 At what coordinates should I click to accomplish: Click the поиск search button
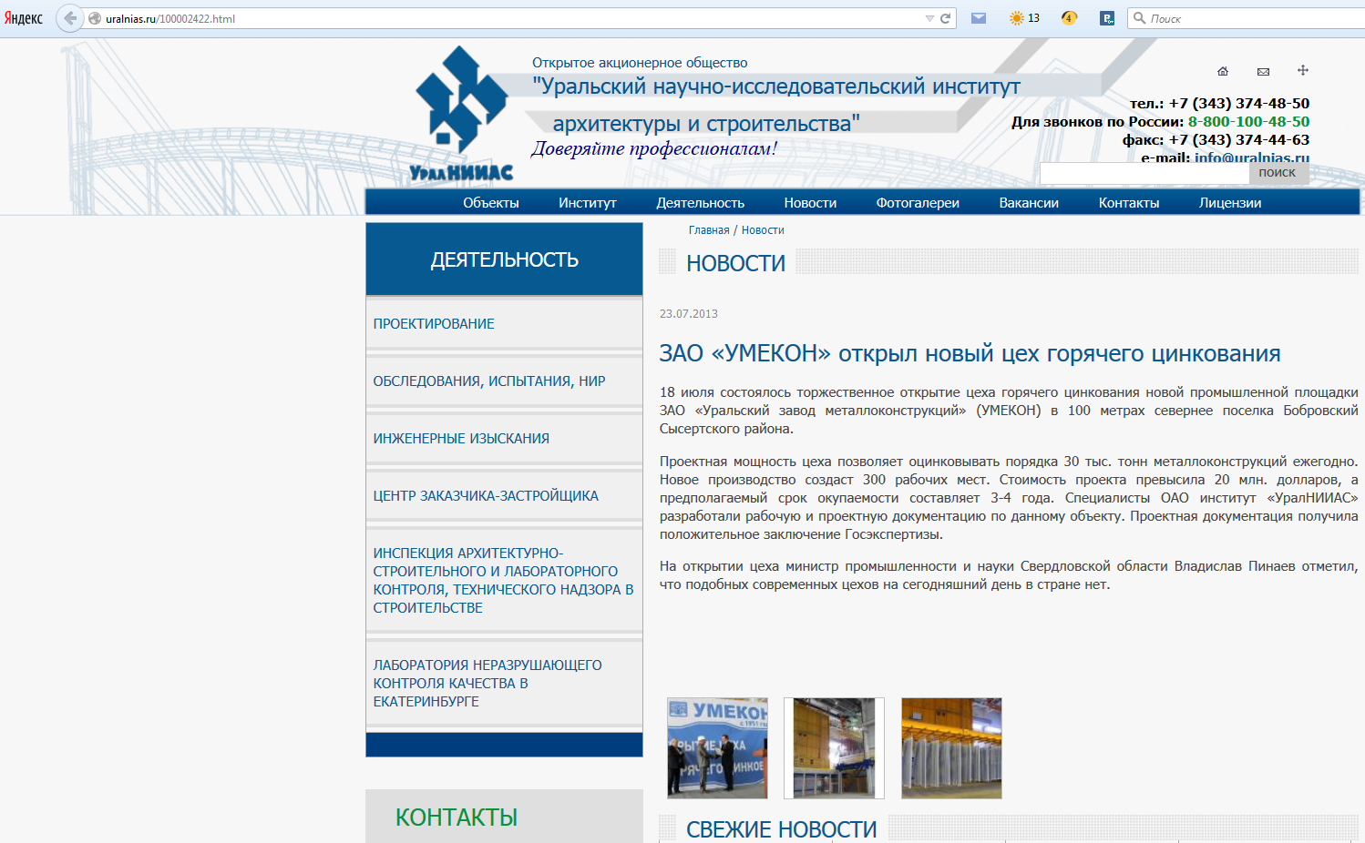(1278, 173)
